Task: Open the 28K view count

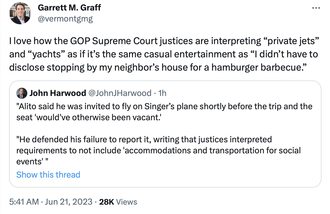Action: pos(107,202)
